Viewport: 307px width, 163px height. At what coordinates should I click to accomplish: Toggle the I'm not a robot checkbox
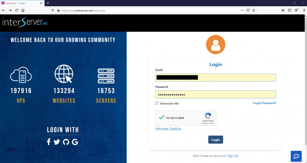click(x=162, y=117)
